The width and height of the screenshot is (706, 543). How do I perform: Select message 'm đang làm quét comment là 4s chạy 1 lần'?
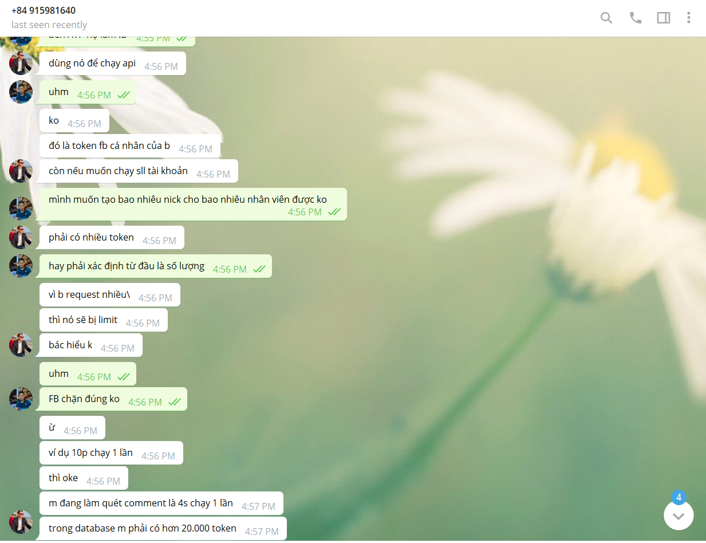pos(161,503)
